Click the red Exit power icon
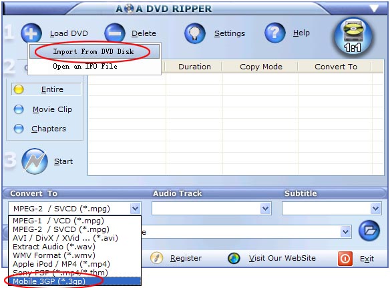Image resolution: width=390 pixels, height=288 pixels. click(345, 259)
